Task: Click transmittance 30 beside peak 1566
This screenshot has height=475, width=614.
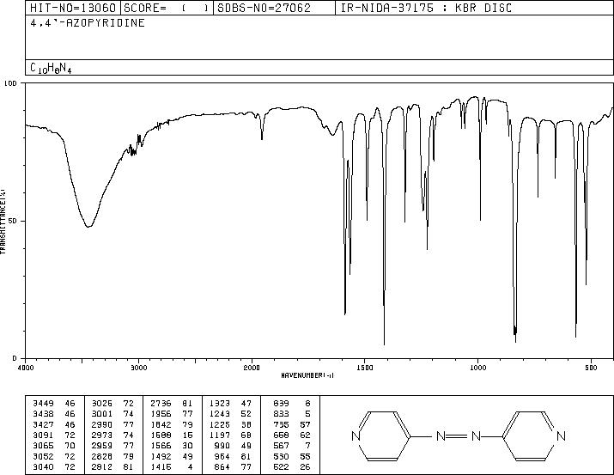Action: tap(187, 446)
